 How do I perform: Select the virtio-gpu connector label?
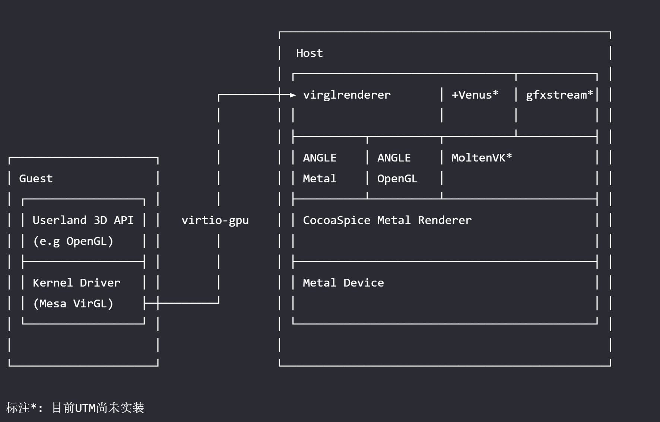pyautogui.click(x=215, y=220)
